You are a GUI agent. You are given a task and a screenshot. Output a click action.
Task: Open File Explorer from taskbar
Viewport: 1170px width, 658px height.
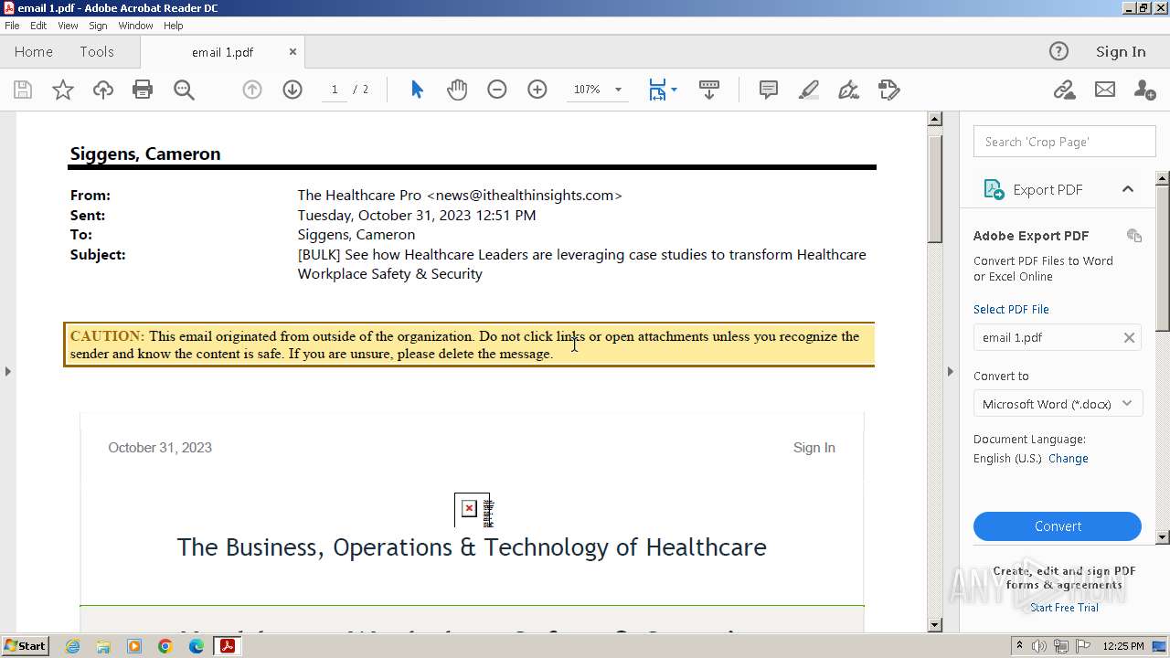click(x=103, y=646)
